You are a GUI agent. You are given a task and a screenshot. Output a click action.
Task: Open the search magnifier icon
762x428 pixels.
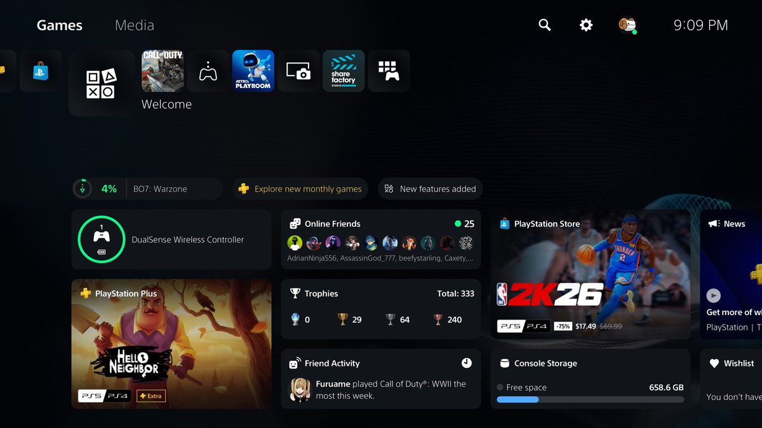(x=544, y=25)
